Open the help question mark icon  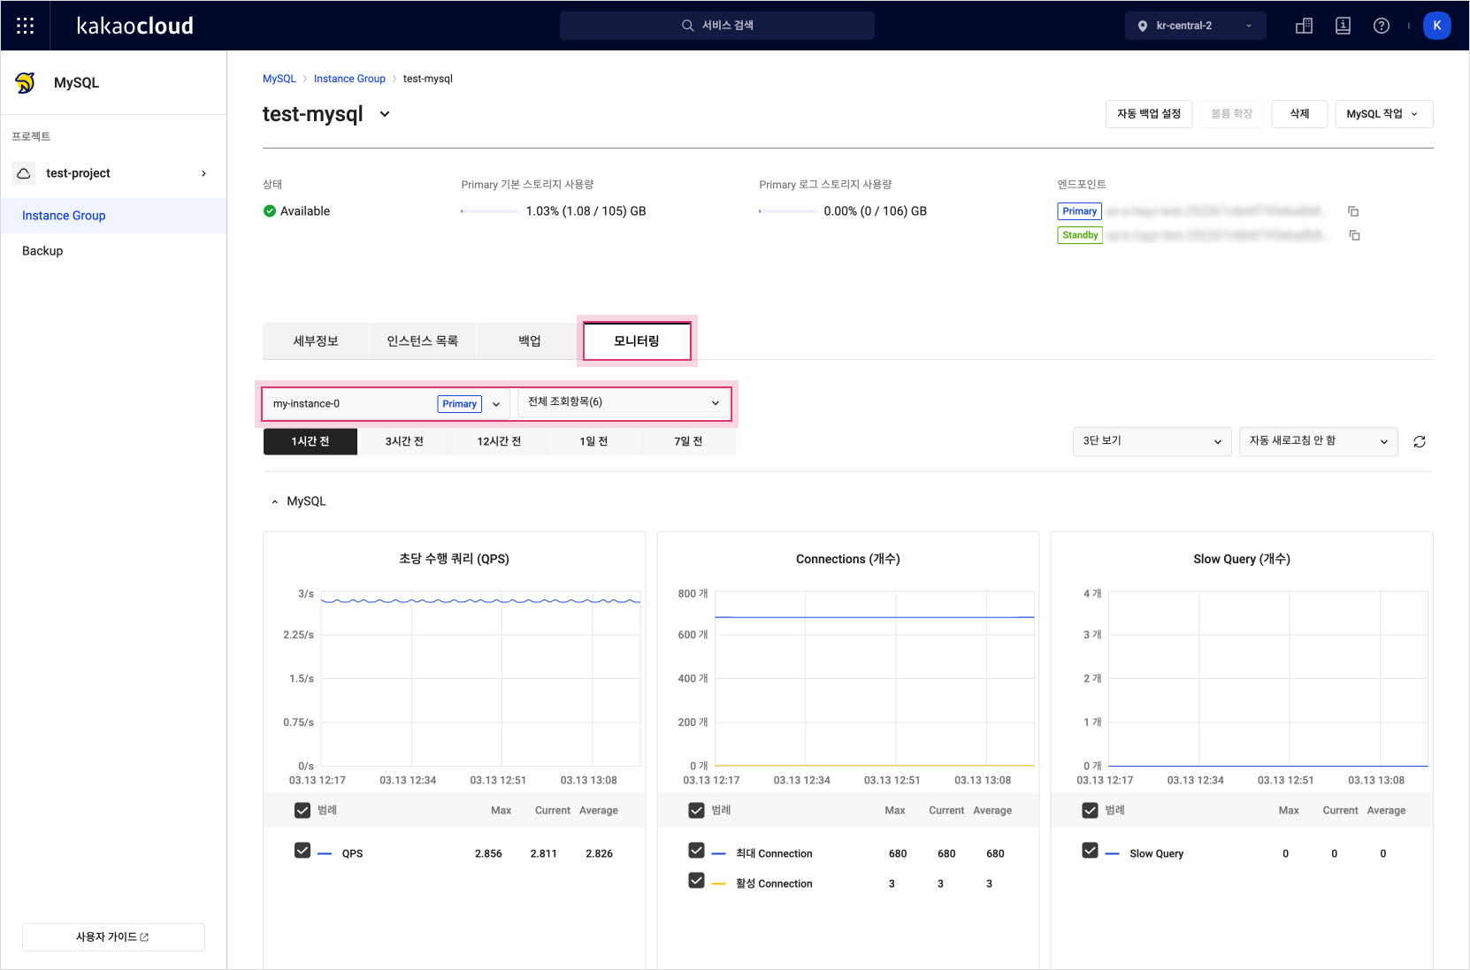pyautogui.click(x=1382, y=26)
